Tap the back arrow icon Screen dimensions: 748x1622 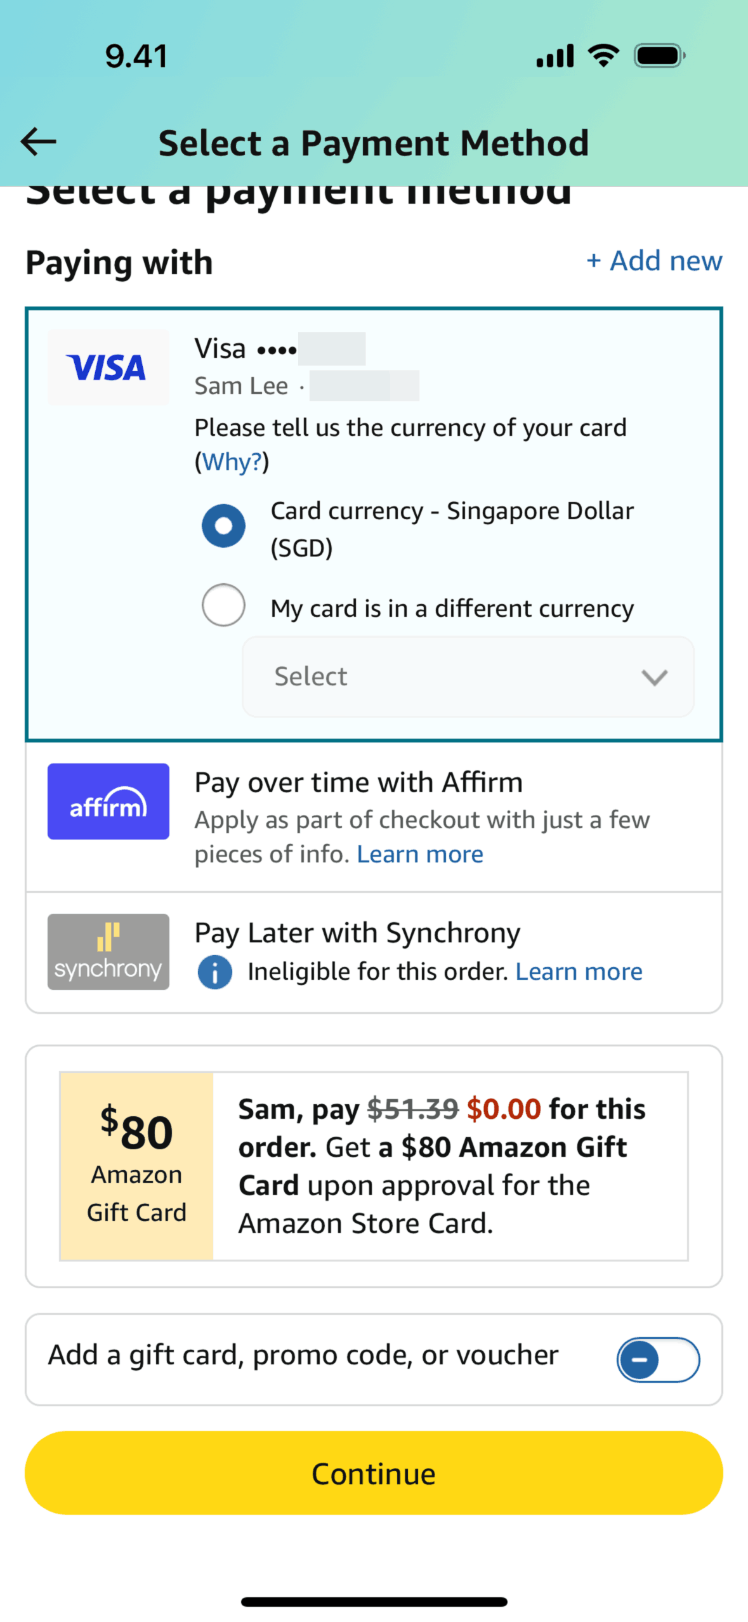coord(39,142)
